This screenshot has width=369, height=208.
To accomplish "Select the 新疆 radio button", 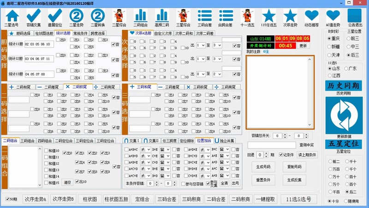I will tap(330, 47).
